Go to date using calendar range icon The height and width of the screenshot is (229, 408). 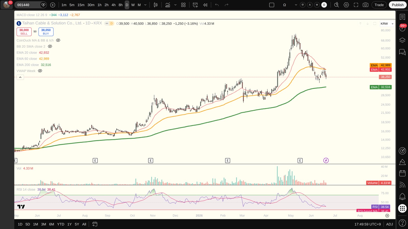pos(95,224)
